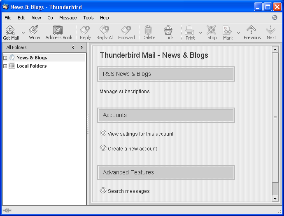Screen dimensions: 284x216
Task: Open the View menu
Action: [x=36, y=18]
